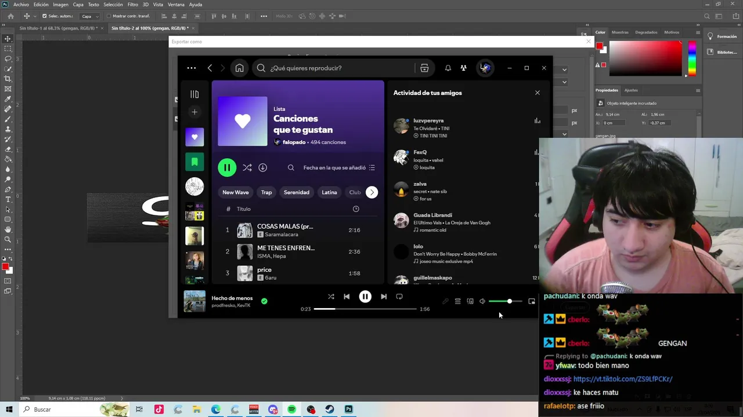The height and width of the screenshot is (417, 743).
Task: Skip to next track in Spotify
Action: [384, 297]
